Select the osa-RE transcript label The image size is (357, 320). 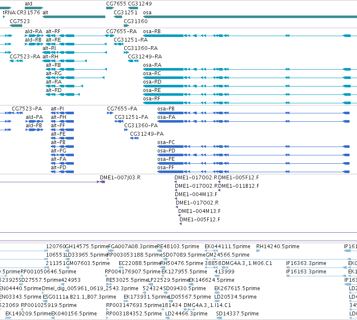(152, 90)
